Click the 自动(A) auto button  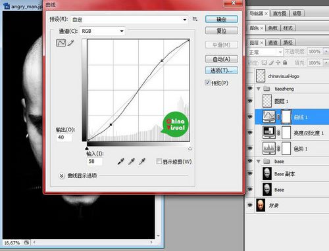(x=222, y=59)
